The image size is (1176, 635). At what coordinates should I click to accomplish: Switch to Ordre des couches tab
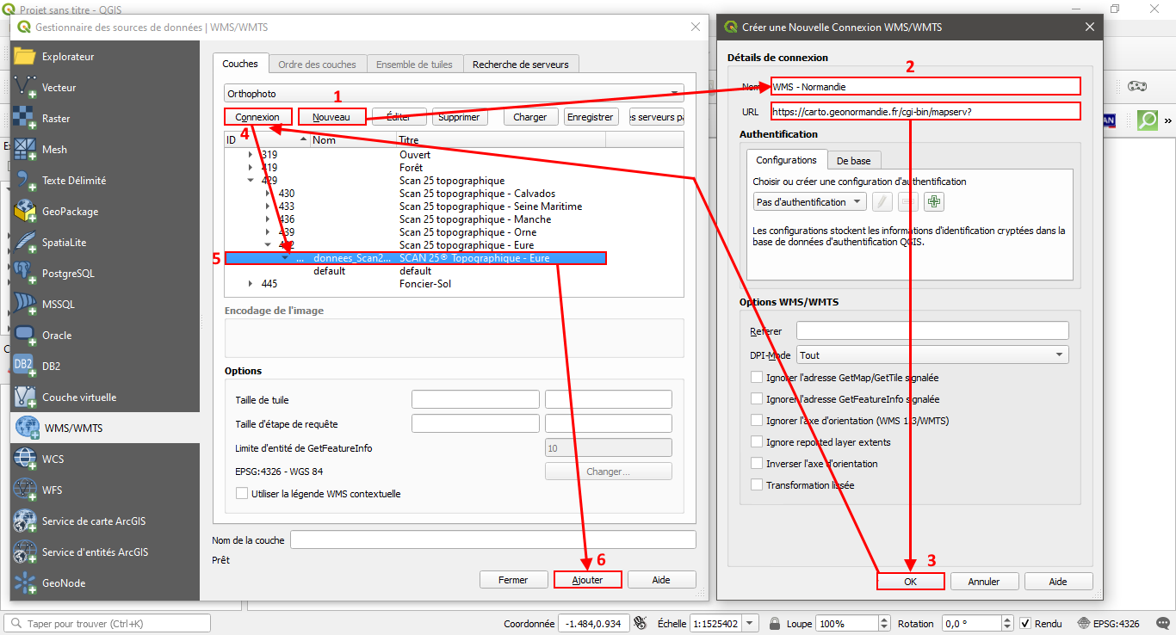[x=317, y=65]
